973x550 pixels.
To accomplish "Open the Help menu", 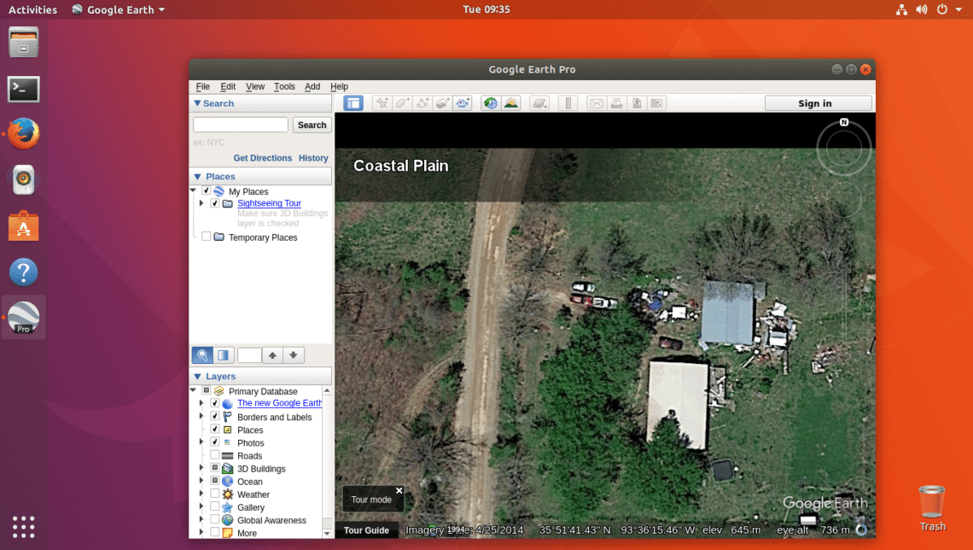I will point(339,86).
